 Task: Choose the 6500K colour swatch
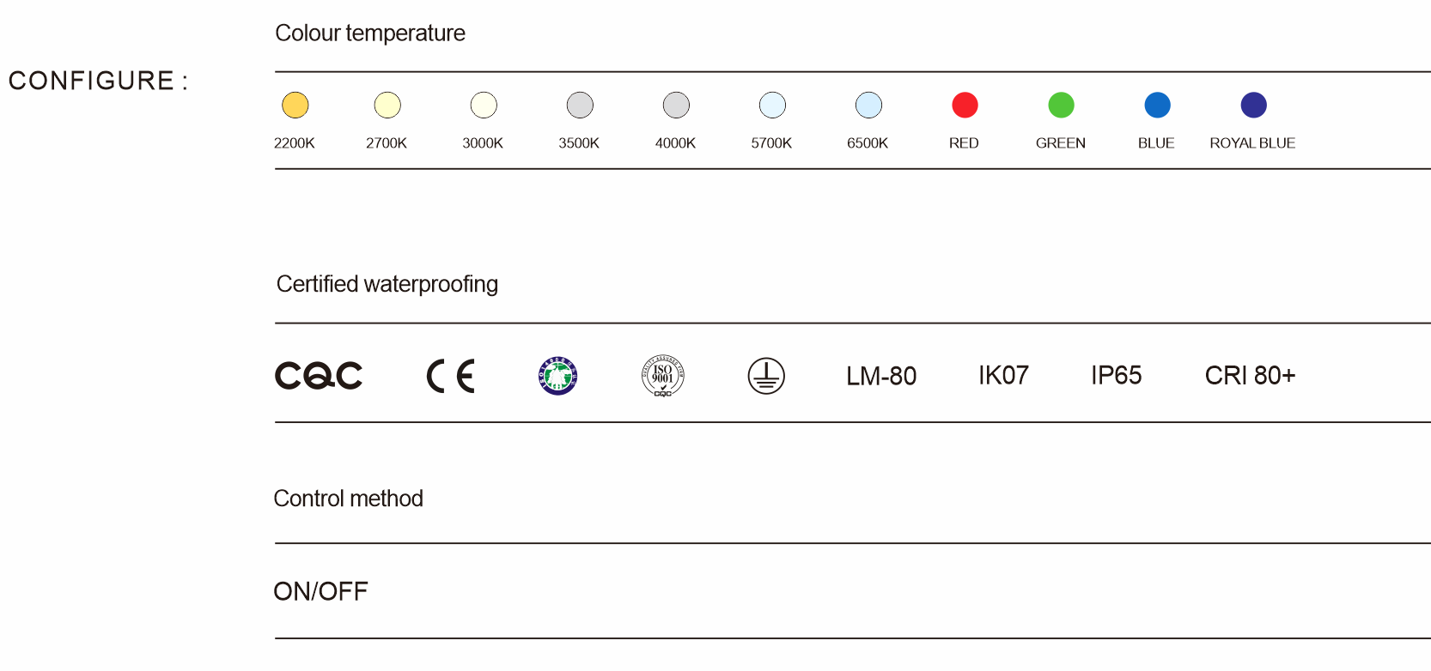coord(868,105)
